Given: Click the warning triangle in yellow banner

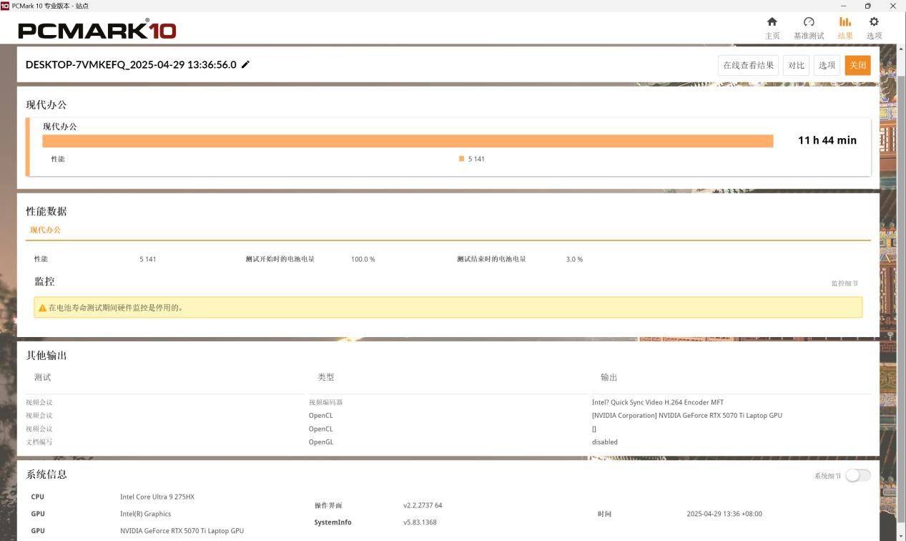Looking at the screenshot, I should 42,308.
